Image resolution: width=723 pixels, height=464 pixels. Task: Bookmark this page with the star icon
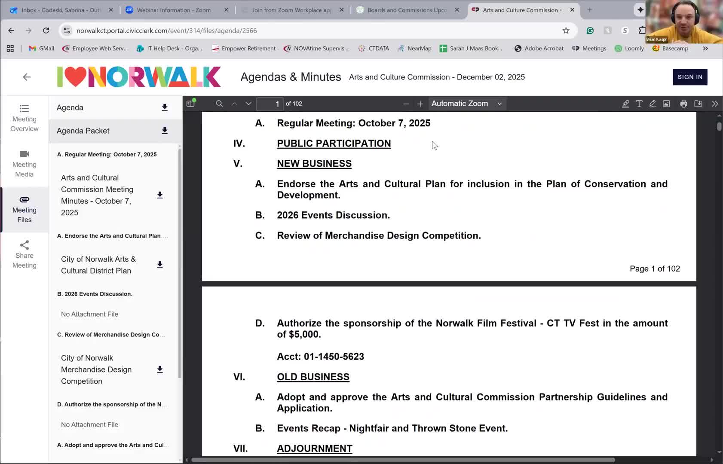(566, 31)
